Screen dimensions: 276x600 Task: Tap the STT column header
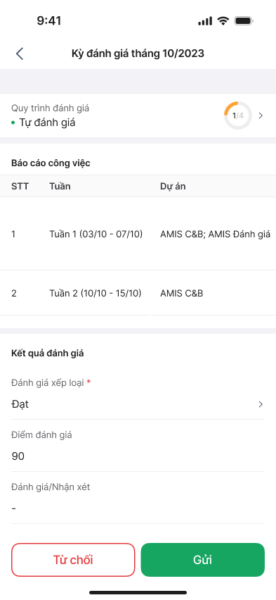(x=20, y=187)
